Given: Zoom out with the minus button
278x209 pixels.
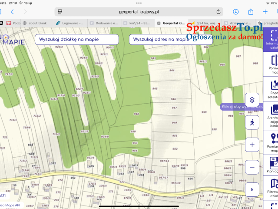Looking at the screenshot, I should coord(252,166).
